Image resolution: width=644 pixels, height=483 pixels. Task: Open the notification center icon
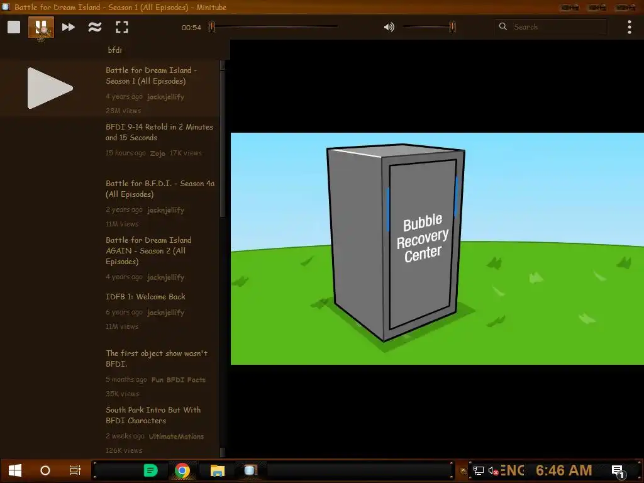[x=618, y=472]
